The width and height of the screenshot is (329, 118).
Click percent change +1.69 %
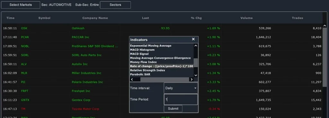pyautogui.click(x=213, y=28)
